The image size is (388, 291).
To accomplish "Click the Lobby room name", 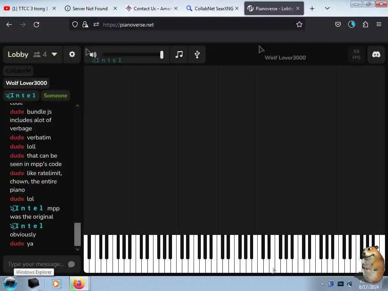I will pos(18,54).
